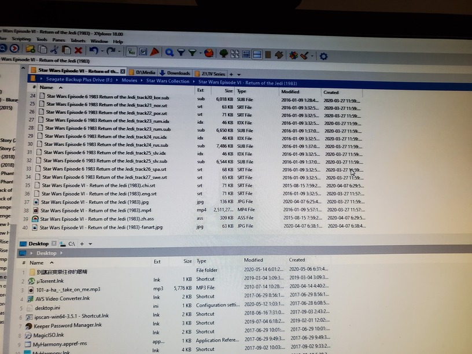This screenshot has width=472, height=354.
Task: Sort top pane by Size column
Action: (x=228, y=91)
